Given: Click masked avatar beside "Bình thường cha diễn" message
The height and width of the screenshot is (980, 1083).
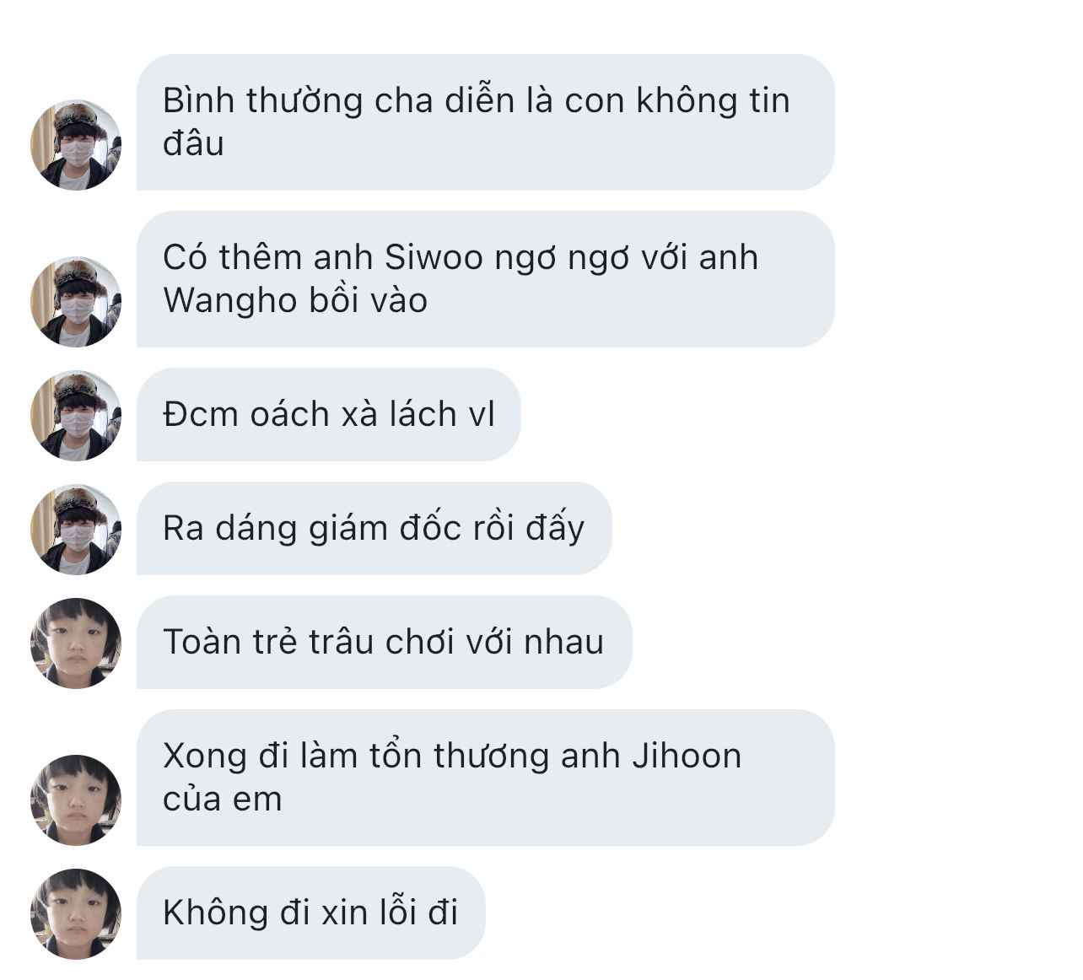Looking at the screenshot, I should (x=76, y=145).
